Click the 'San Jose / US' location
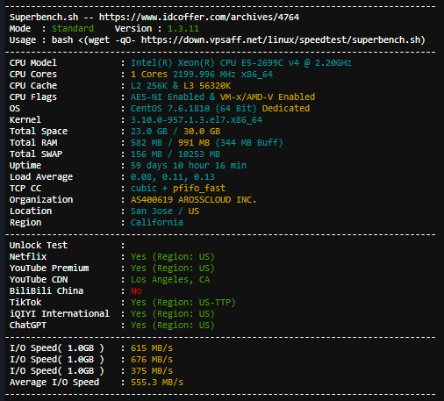The image size is (444, 401). pos(165,211)
